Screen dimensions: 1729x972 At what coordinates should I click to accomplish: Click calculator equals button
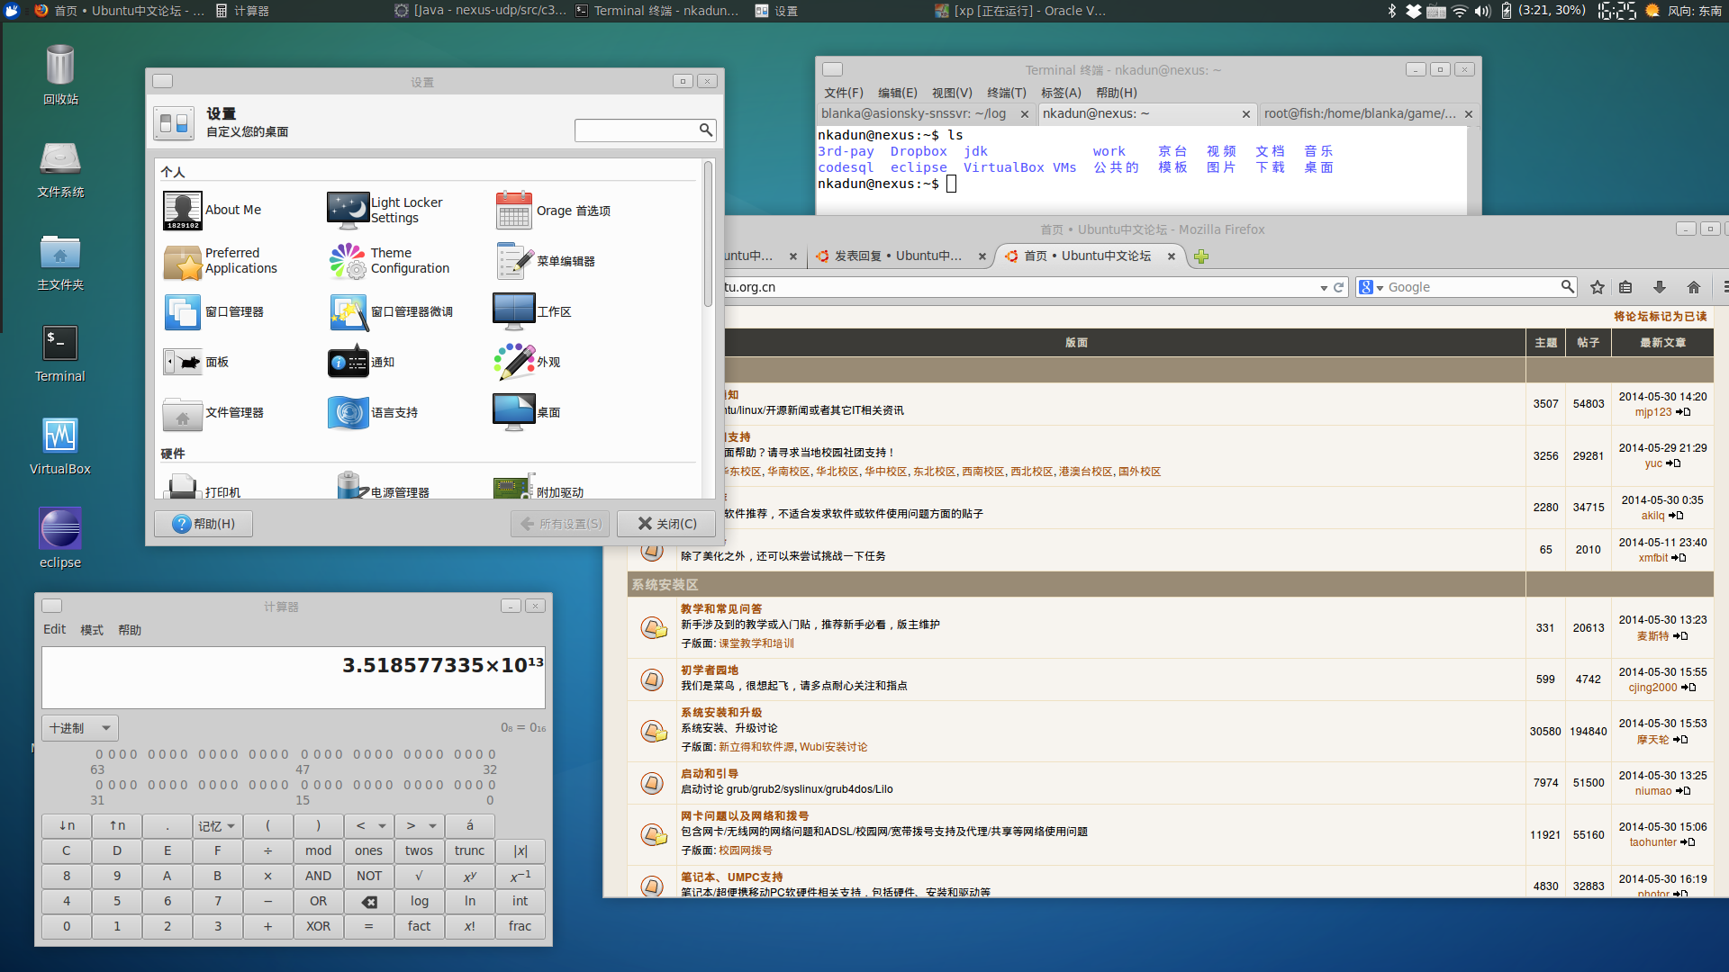tap(369, 926)
